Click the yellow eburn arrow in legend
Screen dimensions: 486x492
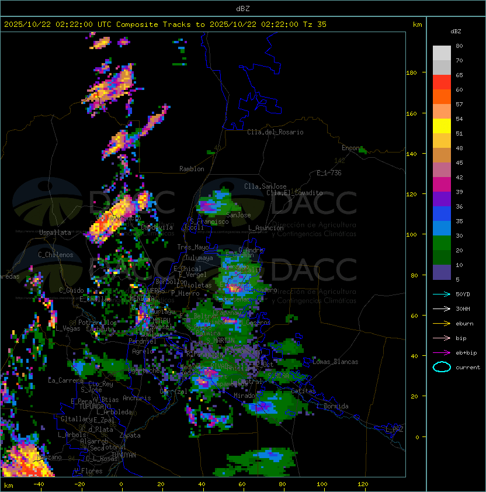(x=442, y=324)
